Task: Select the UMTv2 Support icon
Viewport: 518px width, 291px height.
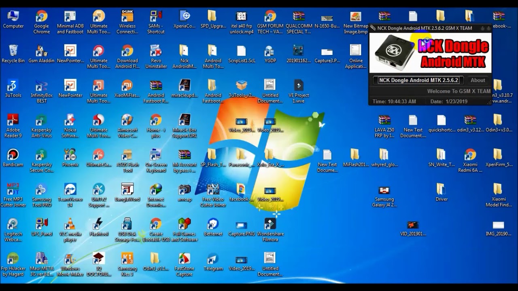Action: pyautogui.click(x=99, y=195)
